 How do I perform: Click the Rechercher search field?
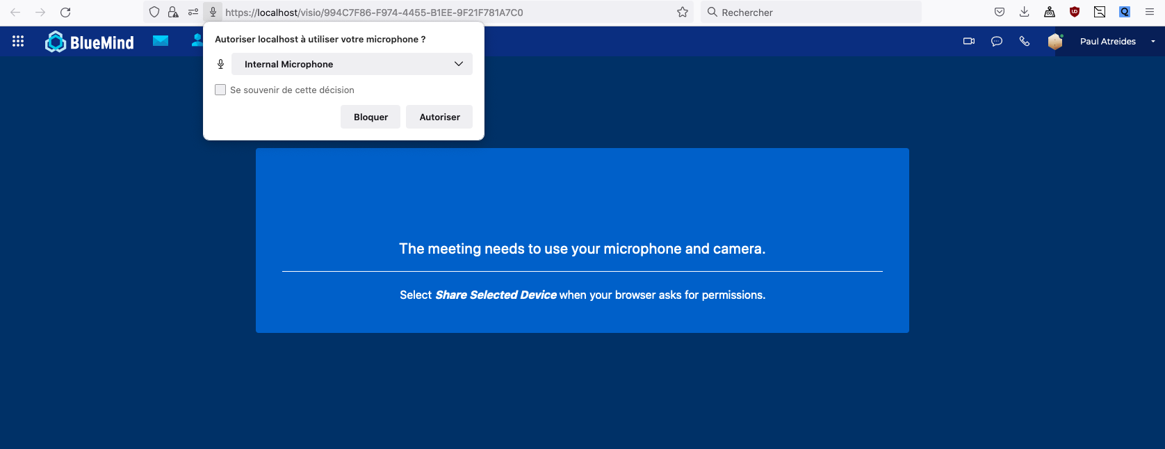tap(813, 13)
